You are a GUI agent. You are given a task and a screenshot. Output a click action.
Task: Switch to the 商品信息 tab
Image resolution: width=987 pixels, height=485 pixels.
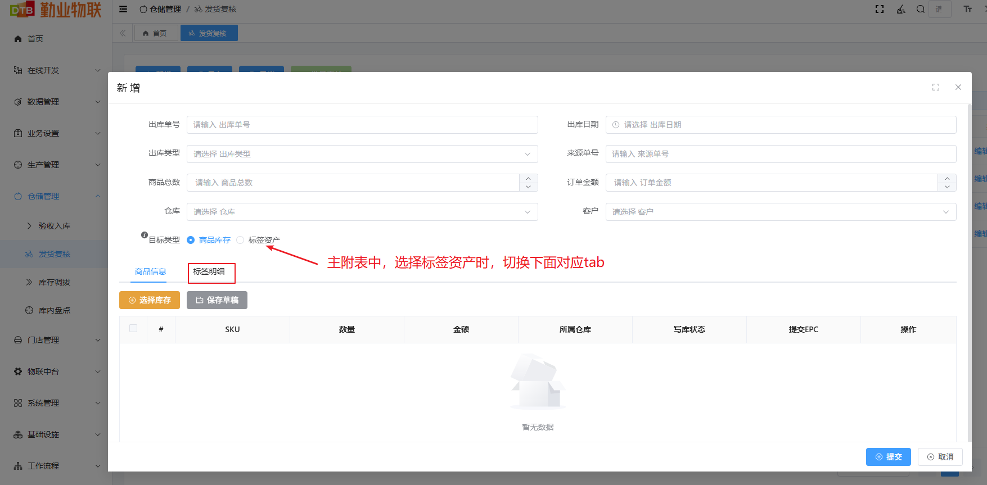coord(150,272)
